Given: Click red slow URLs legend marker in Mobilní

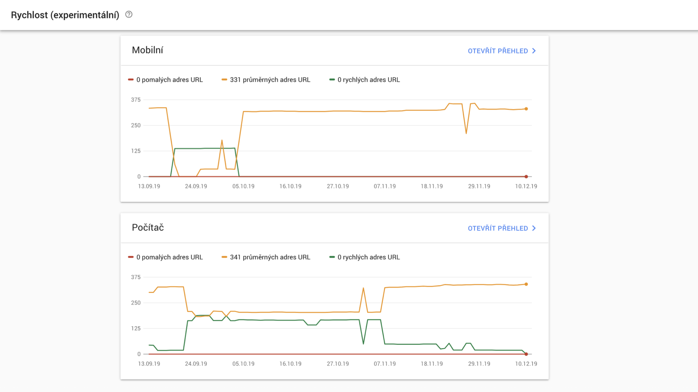Looking at the screenshot, I should click(x=131, y=80).
